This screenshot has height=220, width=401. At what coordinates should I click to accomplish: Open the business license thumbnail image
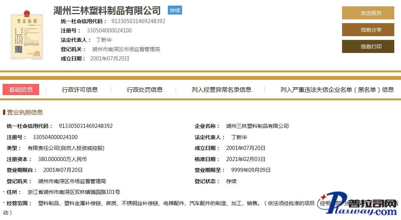coord(27,36)
